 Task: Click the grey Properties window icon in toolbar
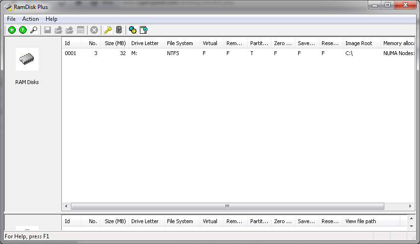(x=81, y=30)
